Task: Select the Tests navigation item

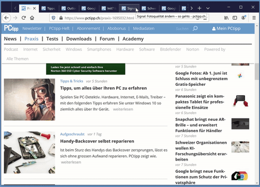Action: (x=52, y=39)
